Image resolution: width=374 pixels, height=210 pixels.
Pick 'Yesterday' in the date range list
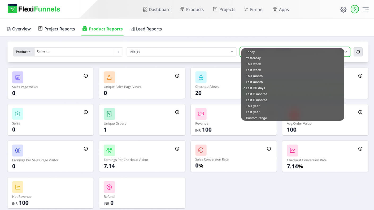pos(253,58)
